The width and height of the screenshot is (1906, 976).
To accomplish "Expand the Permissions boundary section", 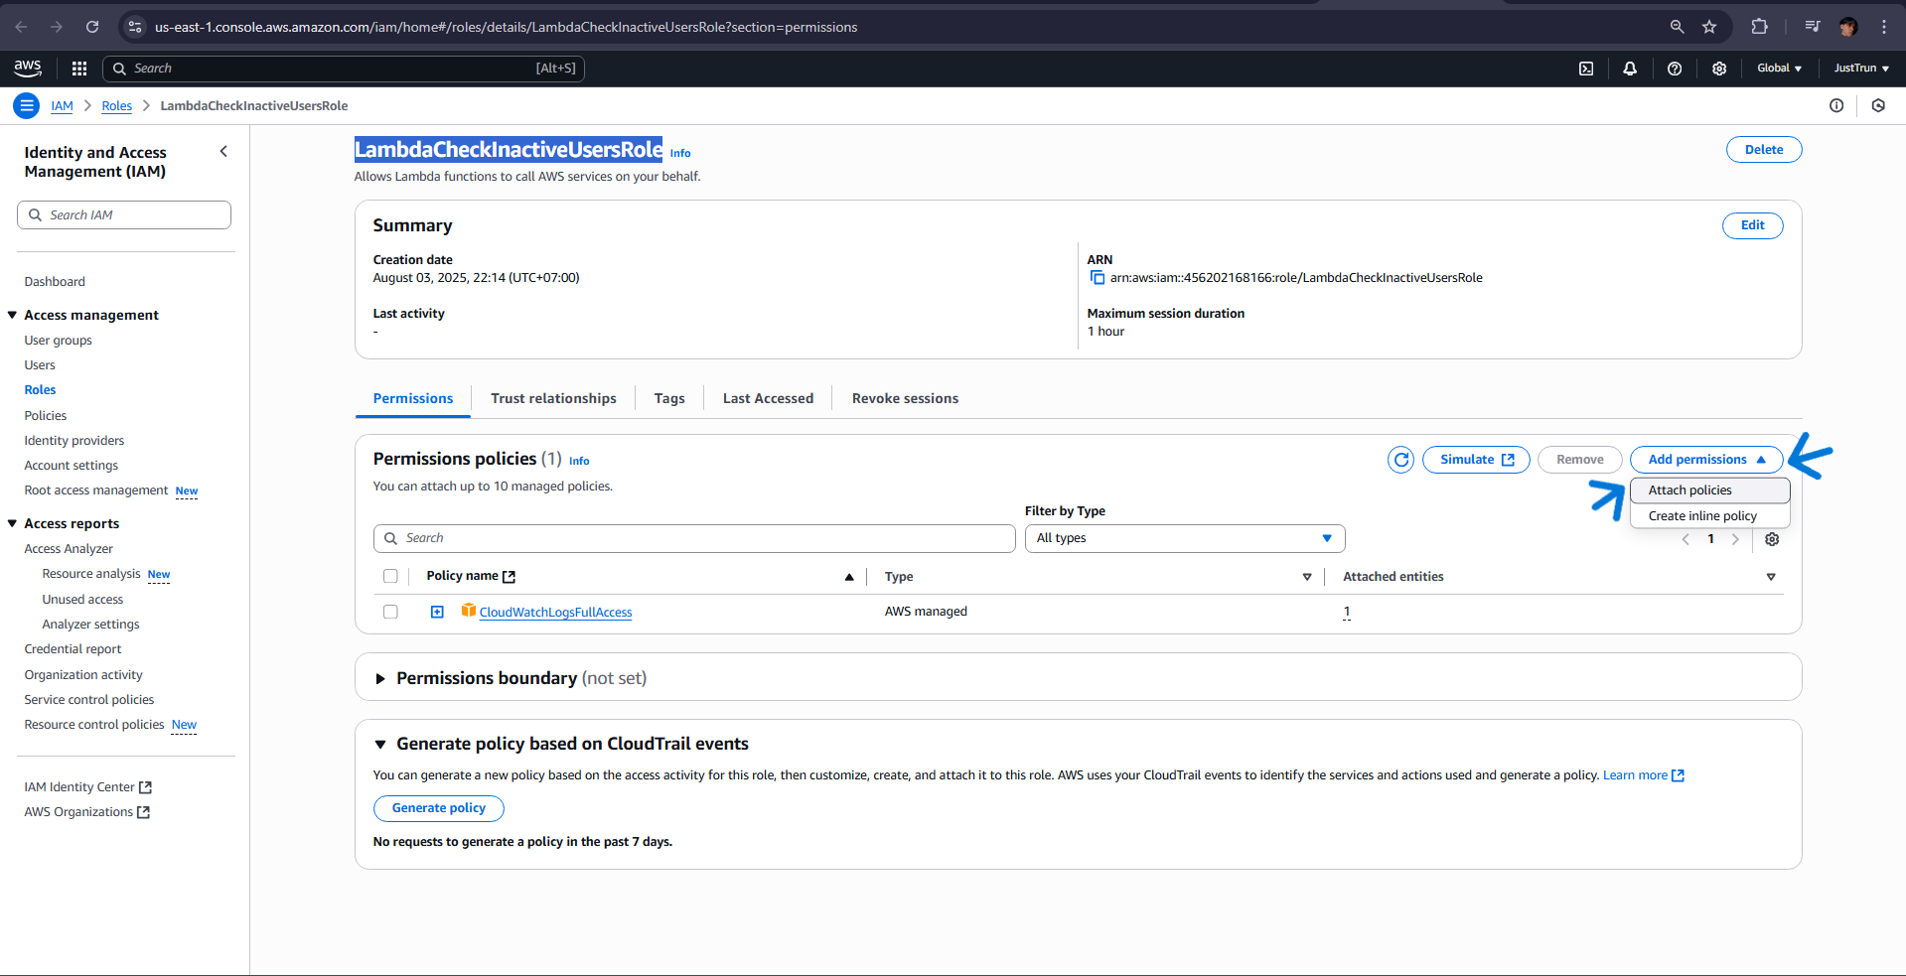I will coord(380,679).
